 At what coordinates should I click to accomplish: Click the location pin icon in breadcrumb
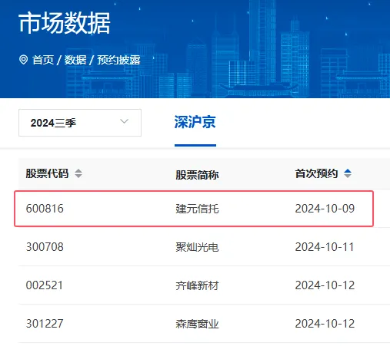23,60
